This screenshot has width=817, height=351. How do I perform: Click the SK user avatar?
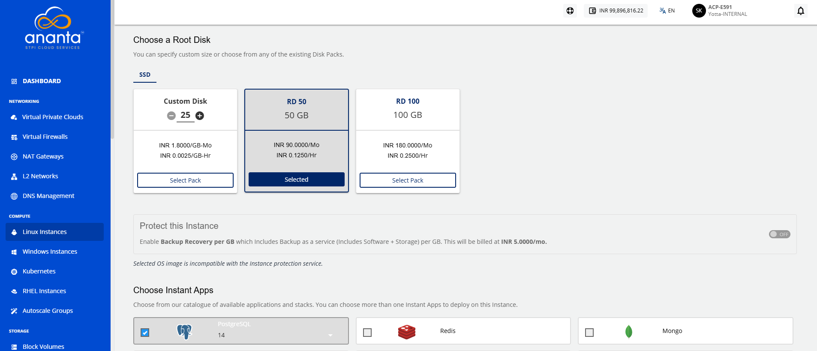699,11
